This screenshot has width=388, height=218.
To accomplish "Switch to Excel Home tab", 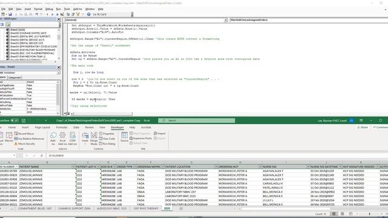I will point(12,127).
